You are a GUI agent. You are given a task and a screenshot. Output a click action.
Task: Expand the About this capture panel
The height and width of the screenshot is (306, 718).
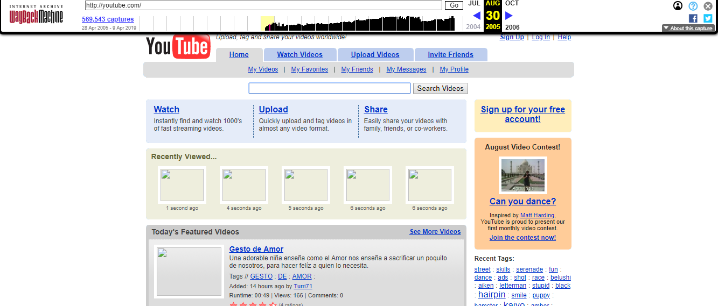click(688, 28)
